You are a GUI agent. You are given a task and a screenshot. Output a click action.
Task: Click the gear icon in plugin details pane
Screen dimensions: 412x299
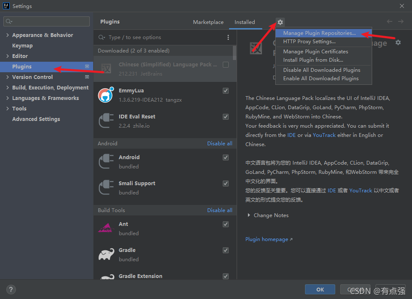(398, 42)
